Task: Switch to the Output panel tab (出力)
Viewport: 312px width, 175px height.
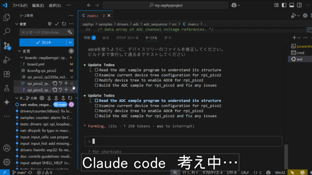Action: pos(106,38)
